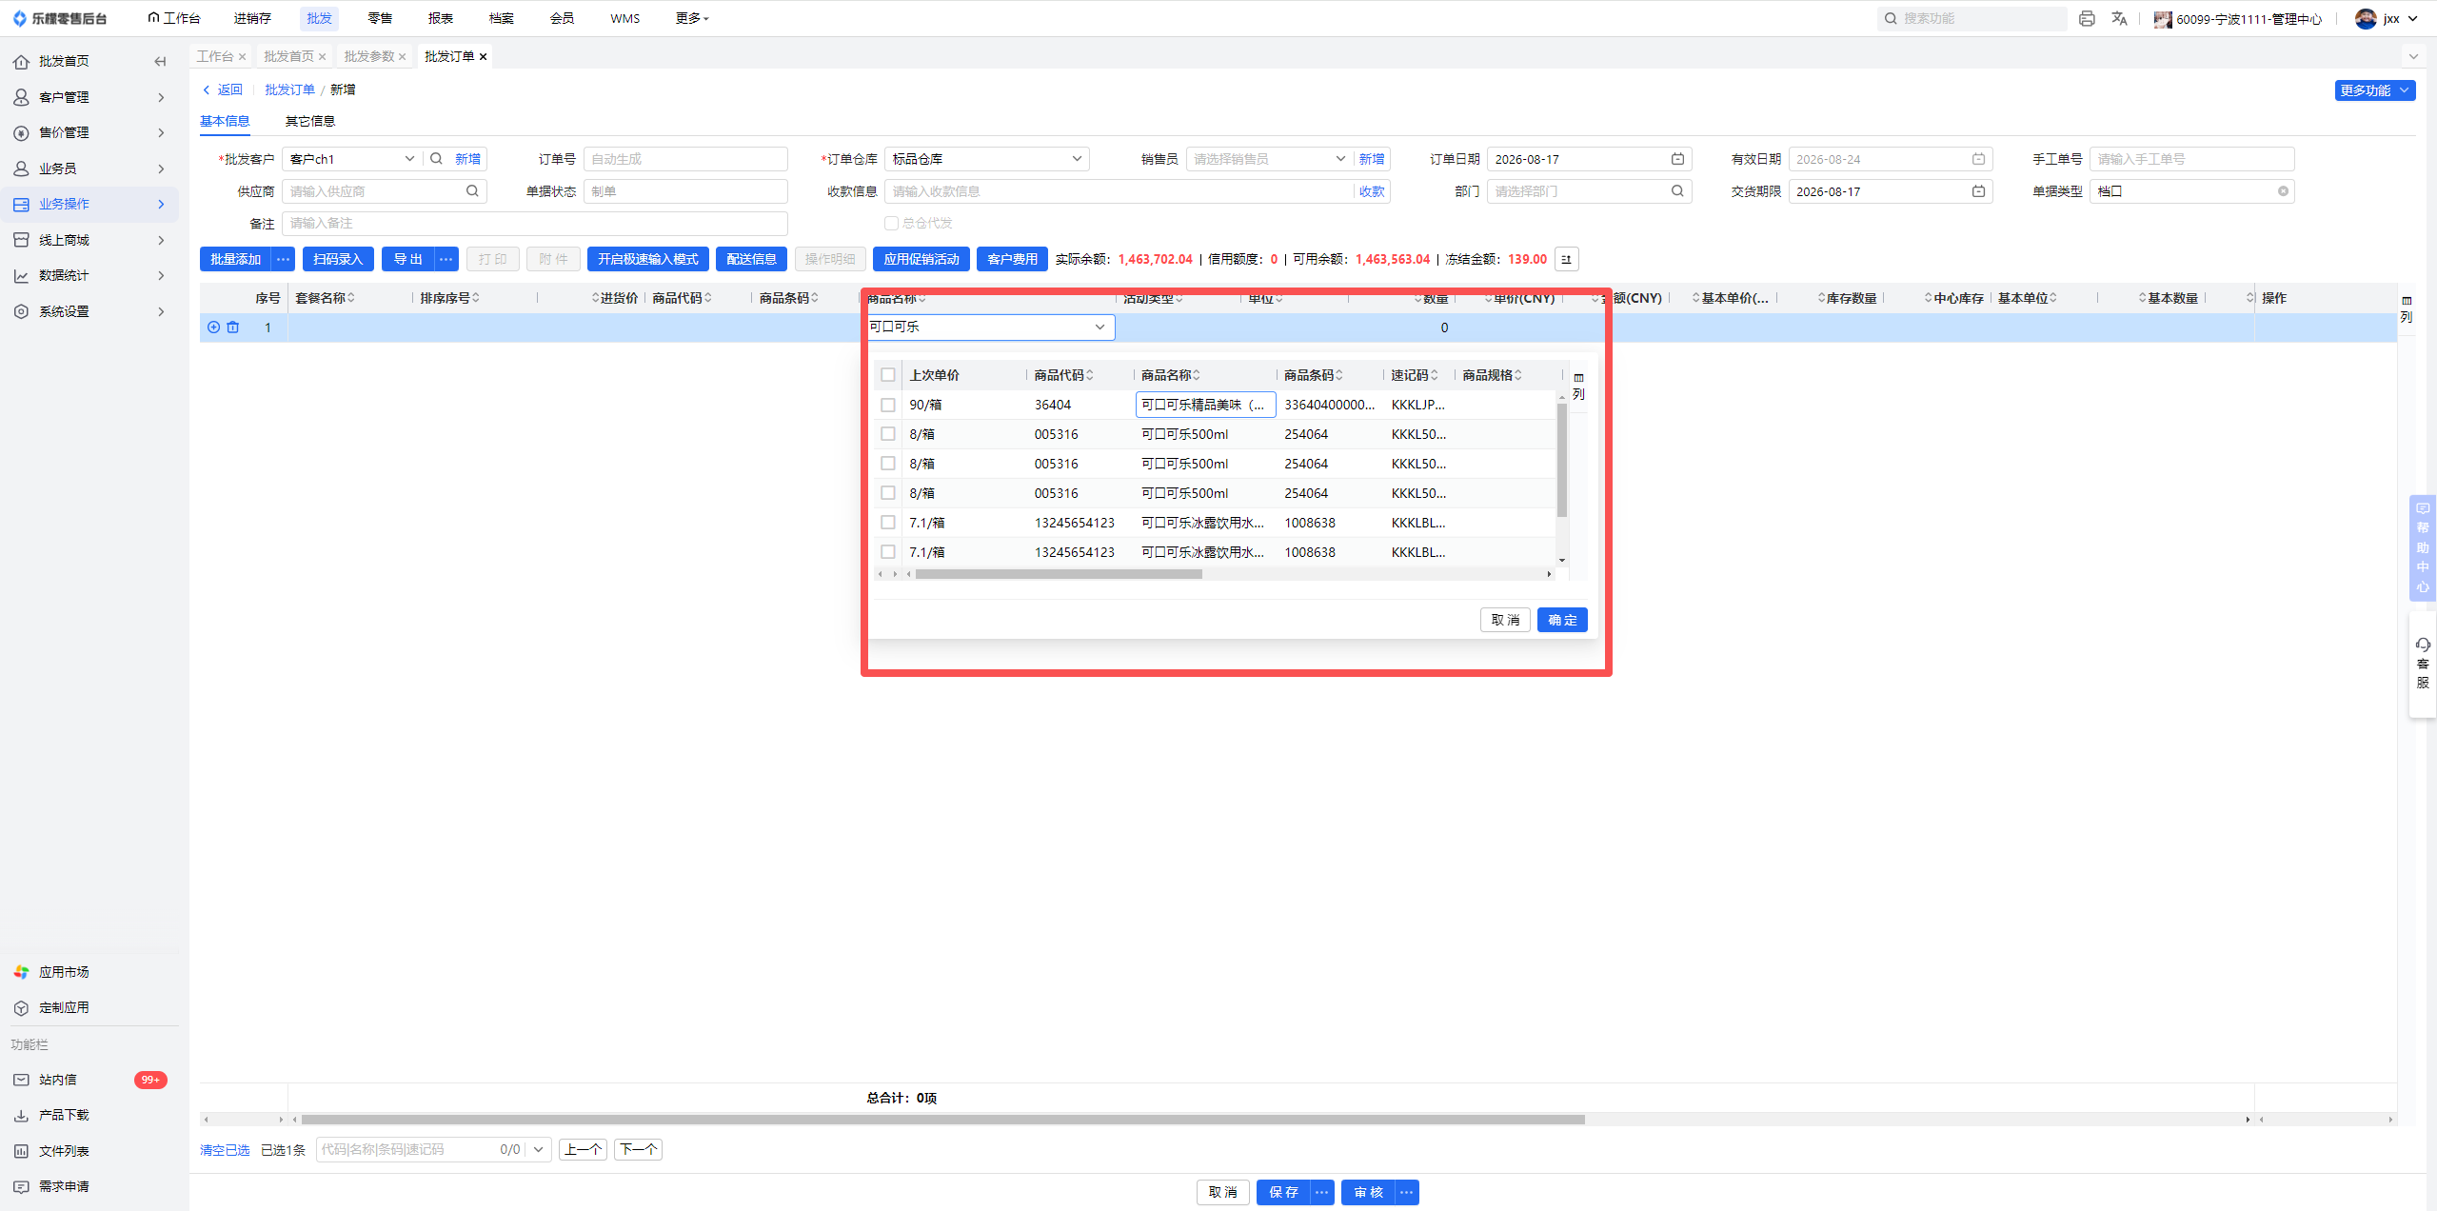Image resolution: width=2437 pixels, height=1211 pixels.
Task: Open the WMS top menu
Action: click(625, 18)
